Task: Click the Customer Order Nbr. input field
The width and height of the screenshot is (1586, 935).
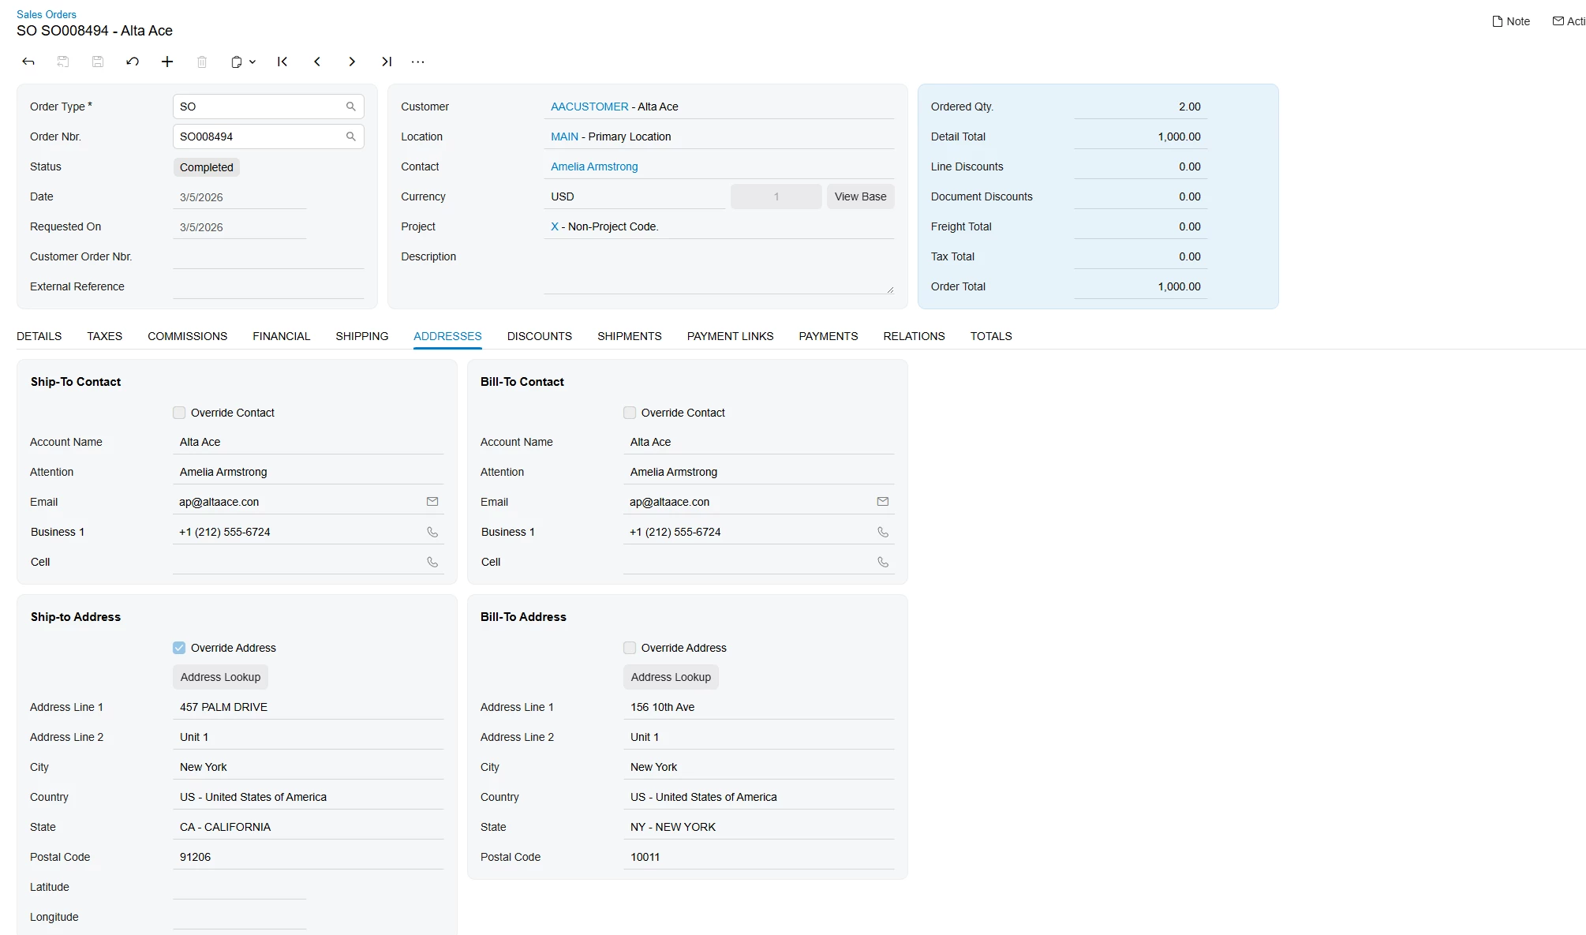Action: (x=268, y=257)
